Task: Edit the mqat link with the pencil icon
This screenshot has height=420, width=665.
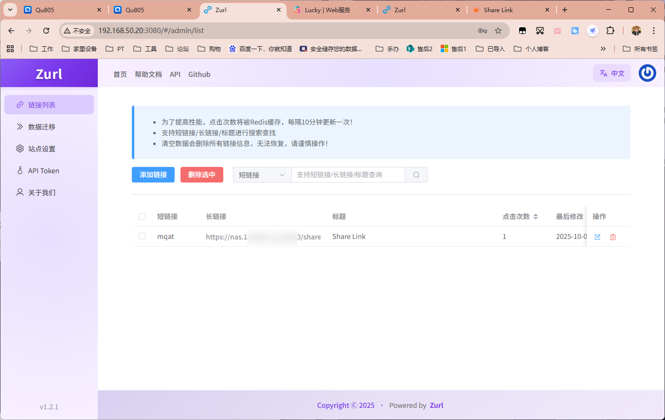Action: [x=597, y=237]
